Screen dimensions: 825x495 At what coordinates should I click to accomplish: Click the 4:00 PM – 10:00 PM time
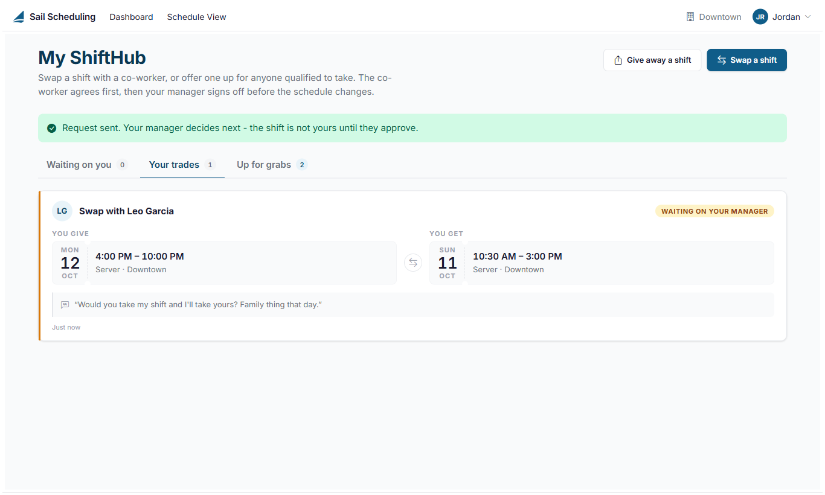[x=140, y=257]
